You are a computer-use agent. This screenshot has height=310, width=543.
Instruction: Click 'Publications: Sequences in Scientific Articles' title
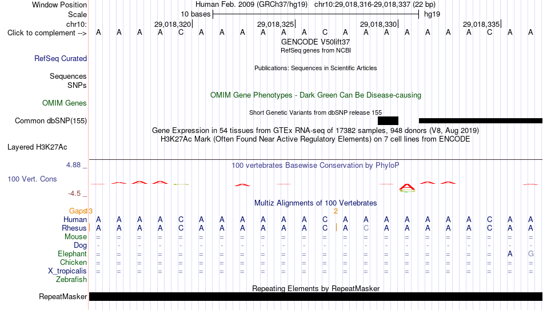(316, 68)
